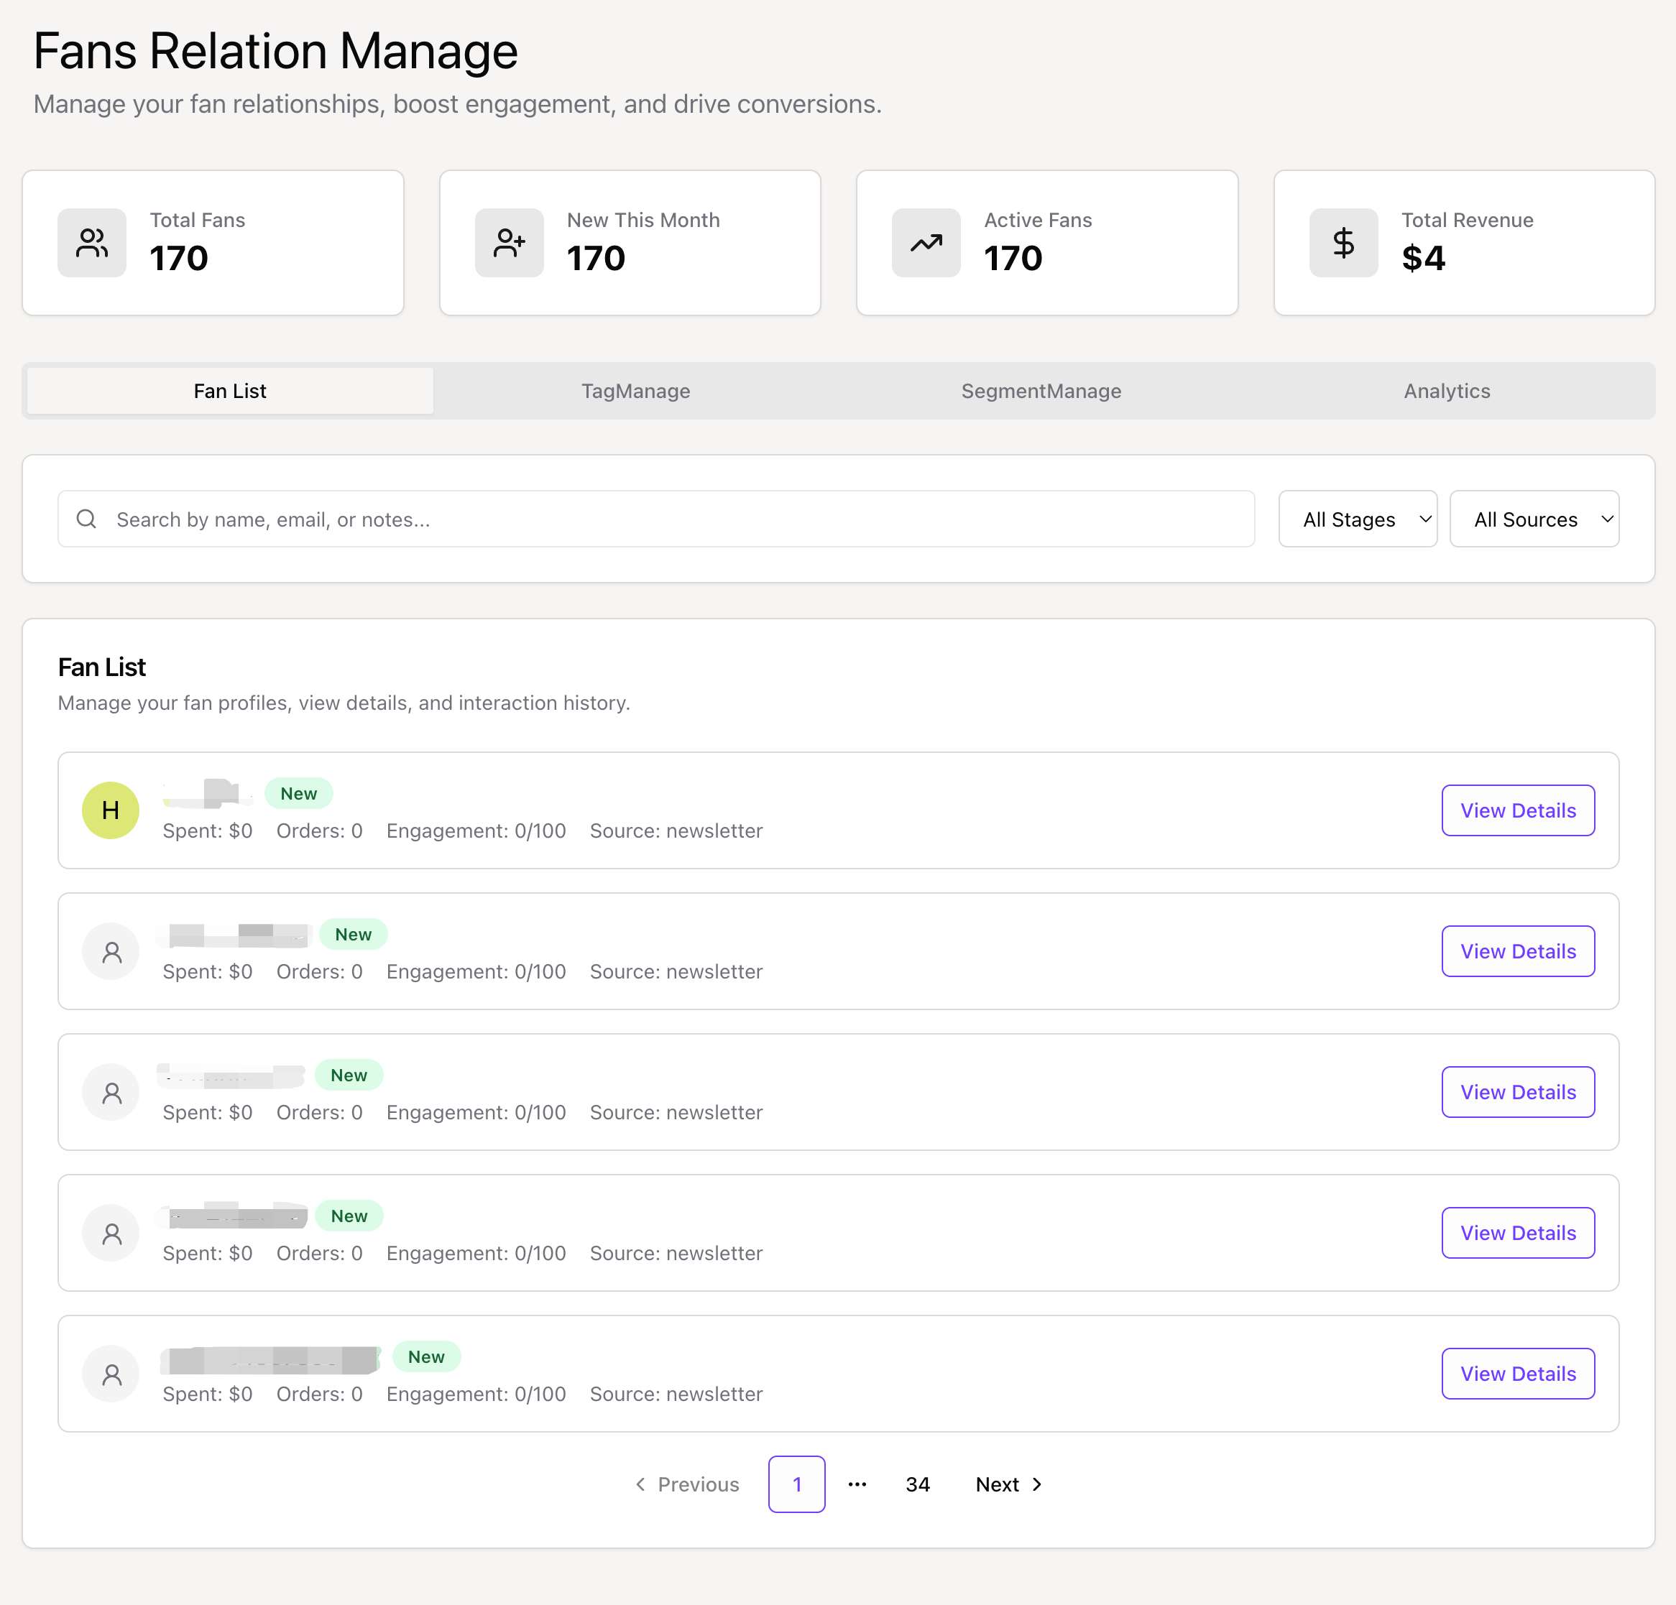
Task: Click the Total Revenue dollar icon
Action: tap(1343, 243)
